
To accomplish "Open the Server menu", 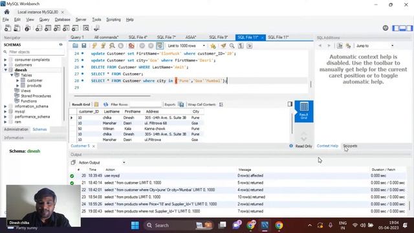I will click(x=81, y=19).
